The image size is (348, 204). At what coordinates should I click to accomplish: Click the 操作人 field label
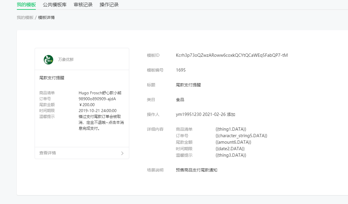[x=153, y=114]
